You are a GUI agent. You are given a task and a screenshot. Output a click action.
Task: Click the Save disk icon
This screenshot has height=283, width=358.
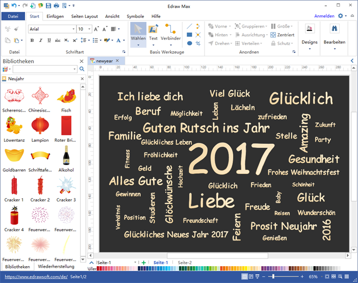(49, 6)
